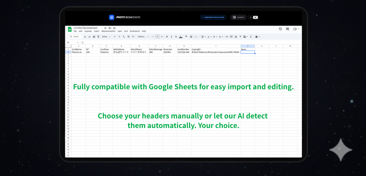Toggle bold formatting

pyautogui.click(x=167, y=37)
